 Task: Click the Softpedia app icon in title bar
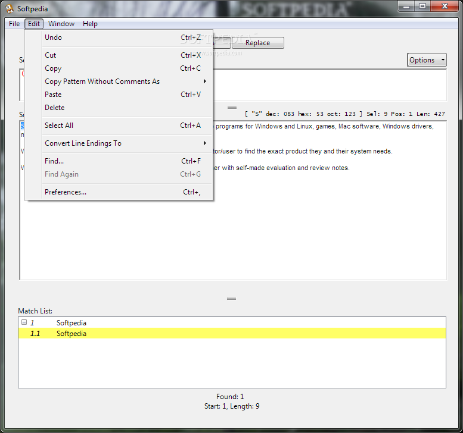[x=10, y=9]
